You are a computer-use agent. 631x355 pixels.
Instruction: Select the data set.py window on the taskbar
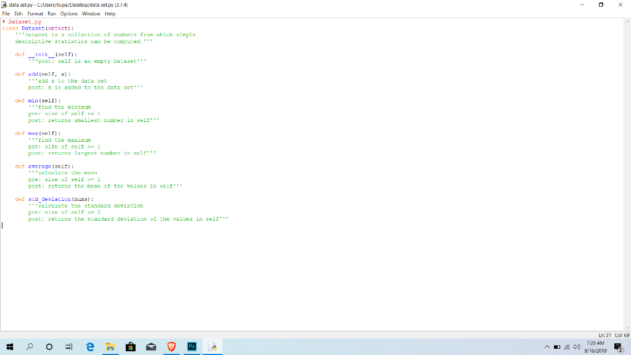coord(212,346)
